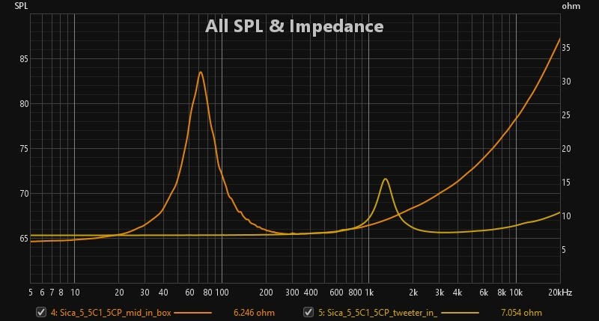
Task: Click the mid impedance peak near 70 Hz
Action: coord(201,72)
